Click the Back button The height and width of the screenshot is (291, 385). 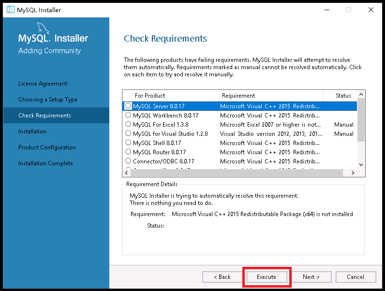pos(222,277)
